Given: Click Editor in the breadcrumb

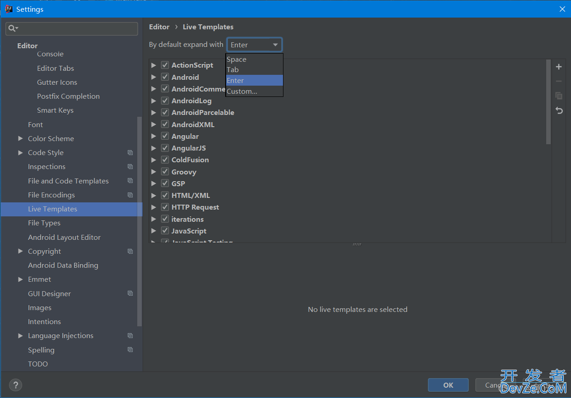Looking at the screenshot, I should click(x=159, y=27).
